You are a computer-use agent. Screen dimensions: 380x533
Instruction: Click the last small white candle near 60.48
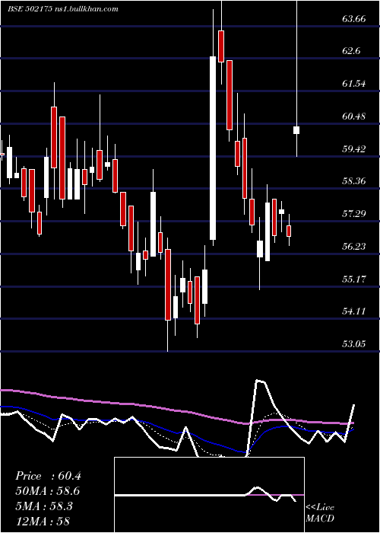coord(296,130)
